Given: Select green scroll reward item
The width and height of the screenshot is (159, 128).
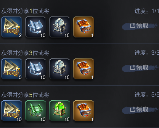Looking at the screenshot, I should click(x=36, y=111).
